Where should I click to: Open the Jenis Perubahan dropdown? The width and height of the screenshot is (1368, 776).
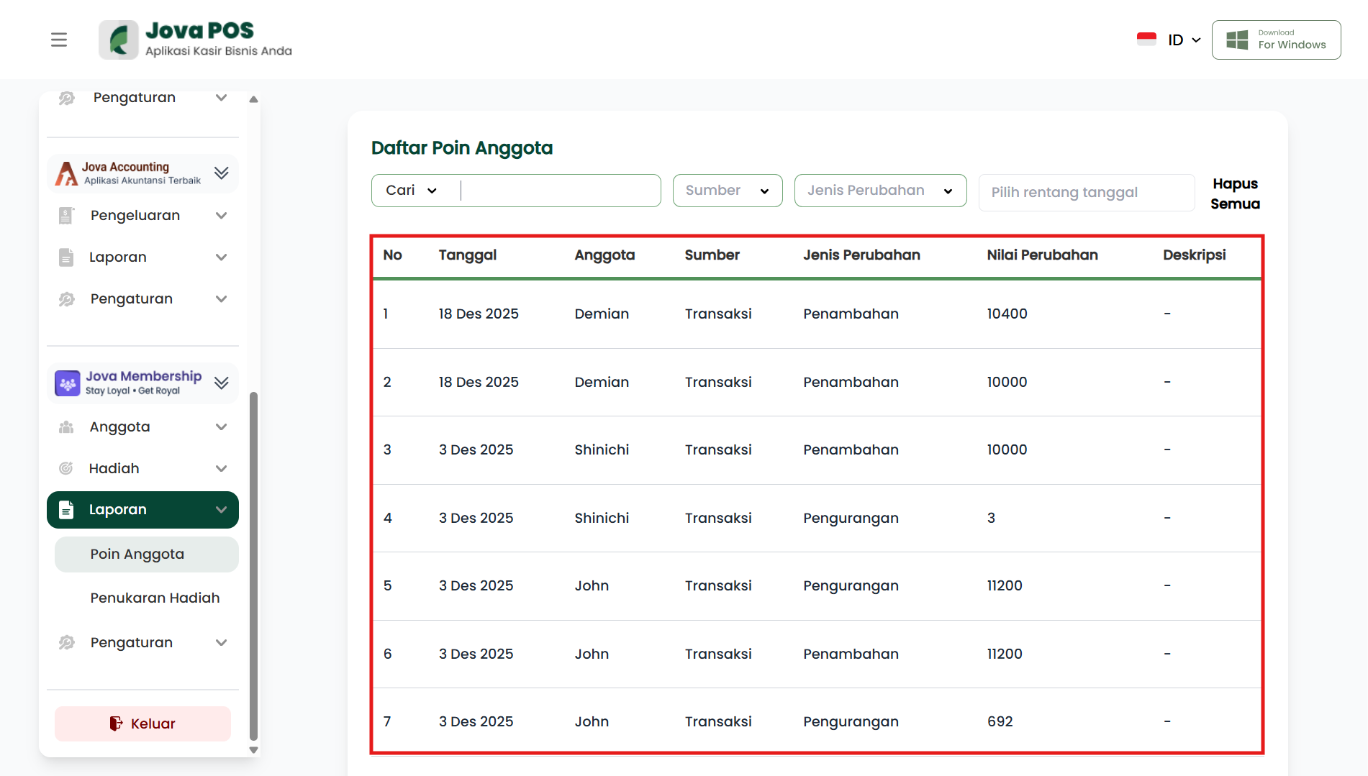pyautogui.click(x=879, y=191)
